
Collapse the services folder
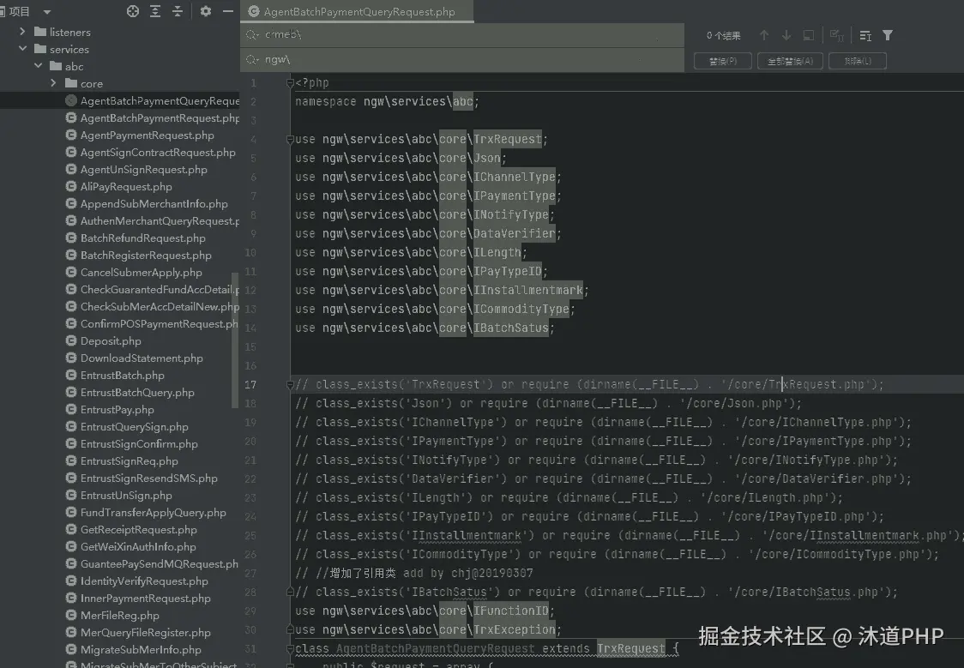coord(23,49)
